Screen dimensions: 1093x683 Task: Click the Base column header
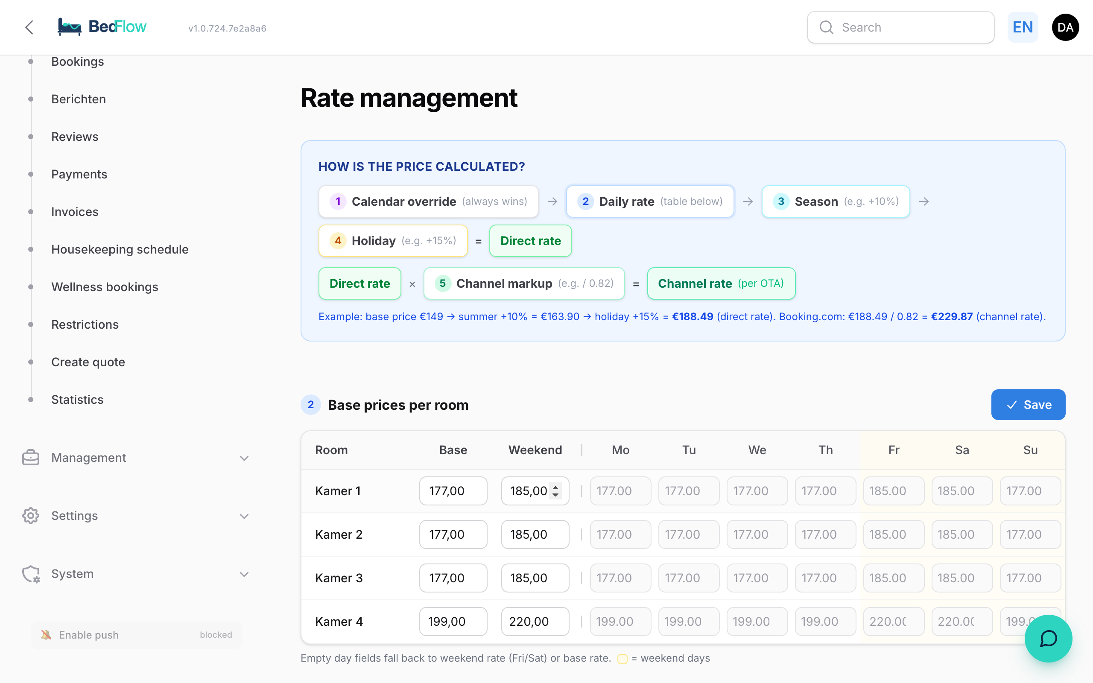453,450
